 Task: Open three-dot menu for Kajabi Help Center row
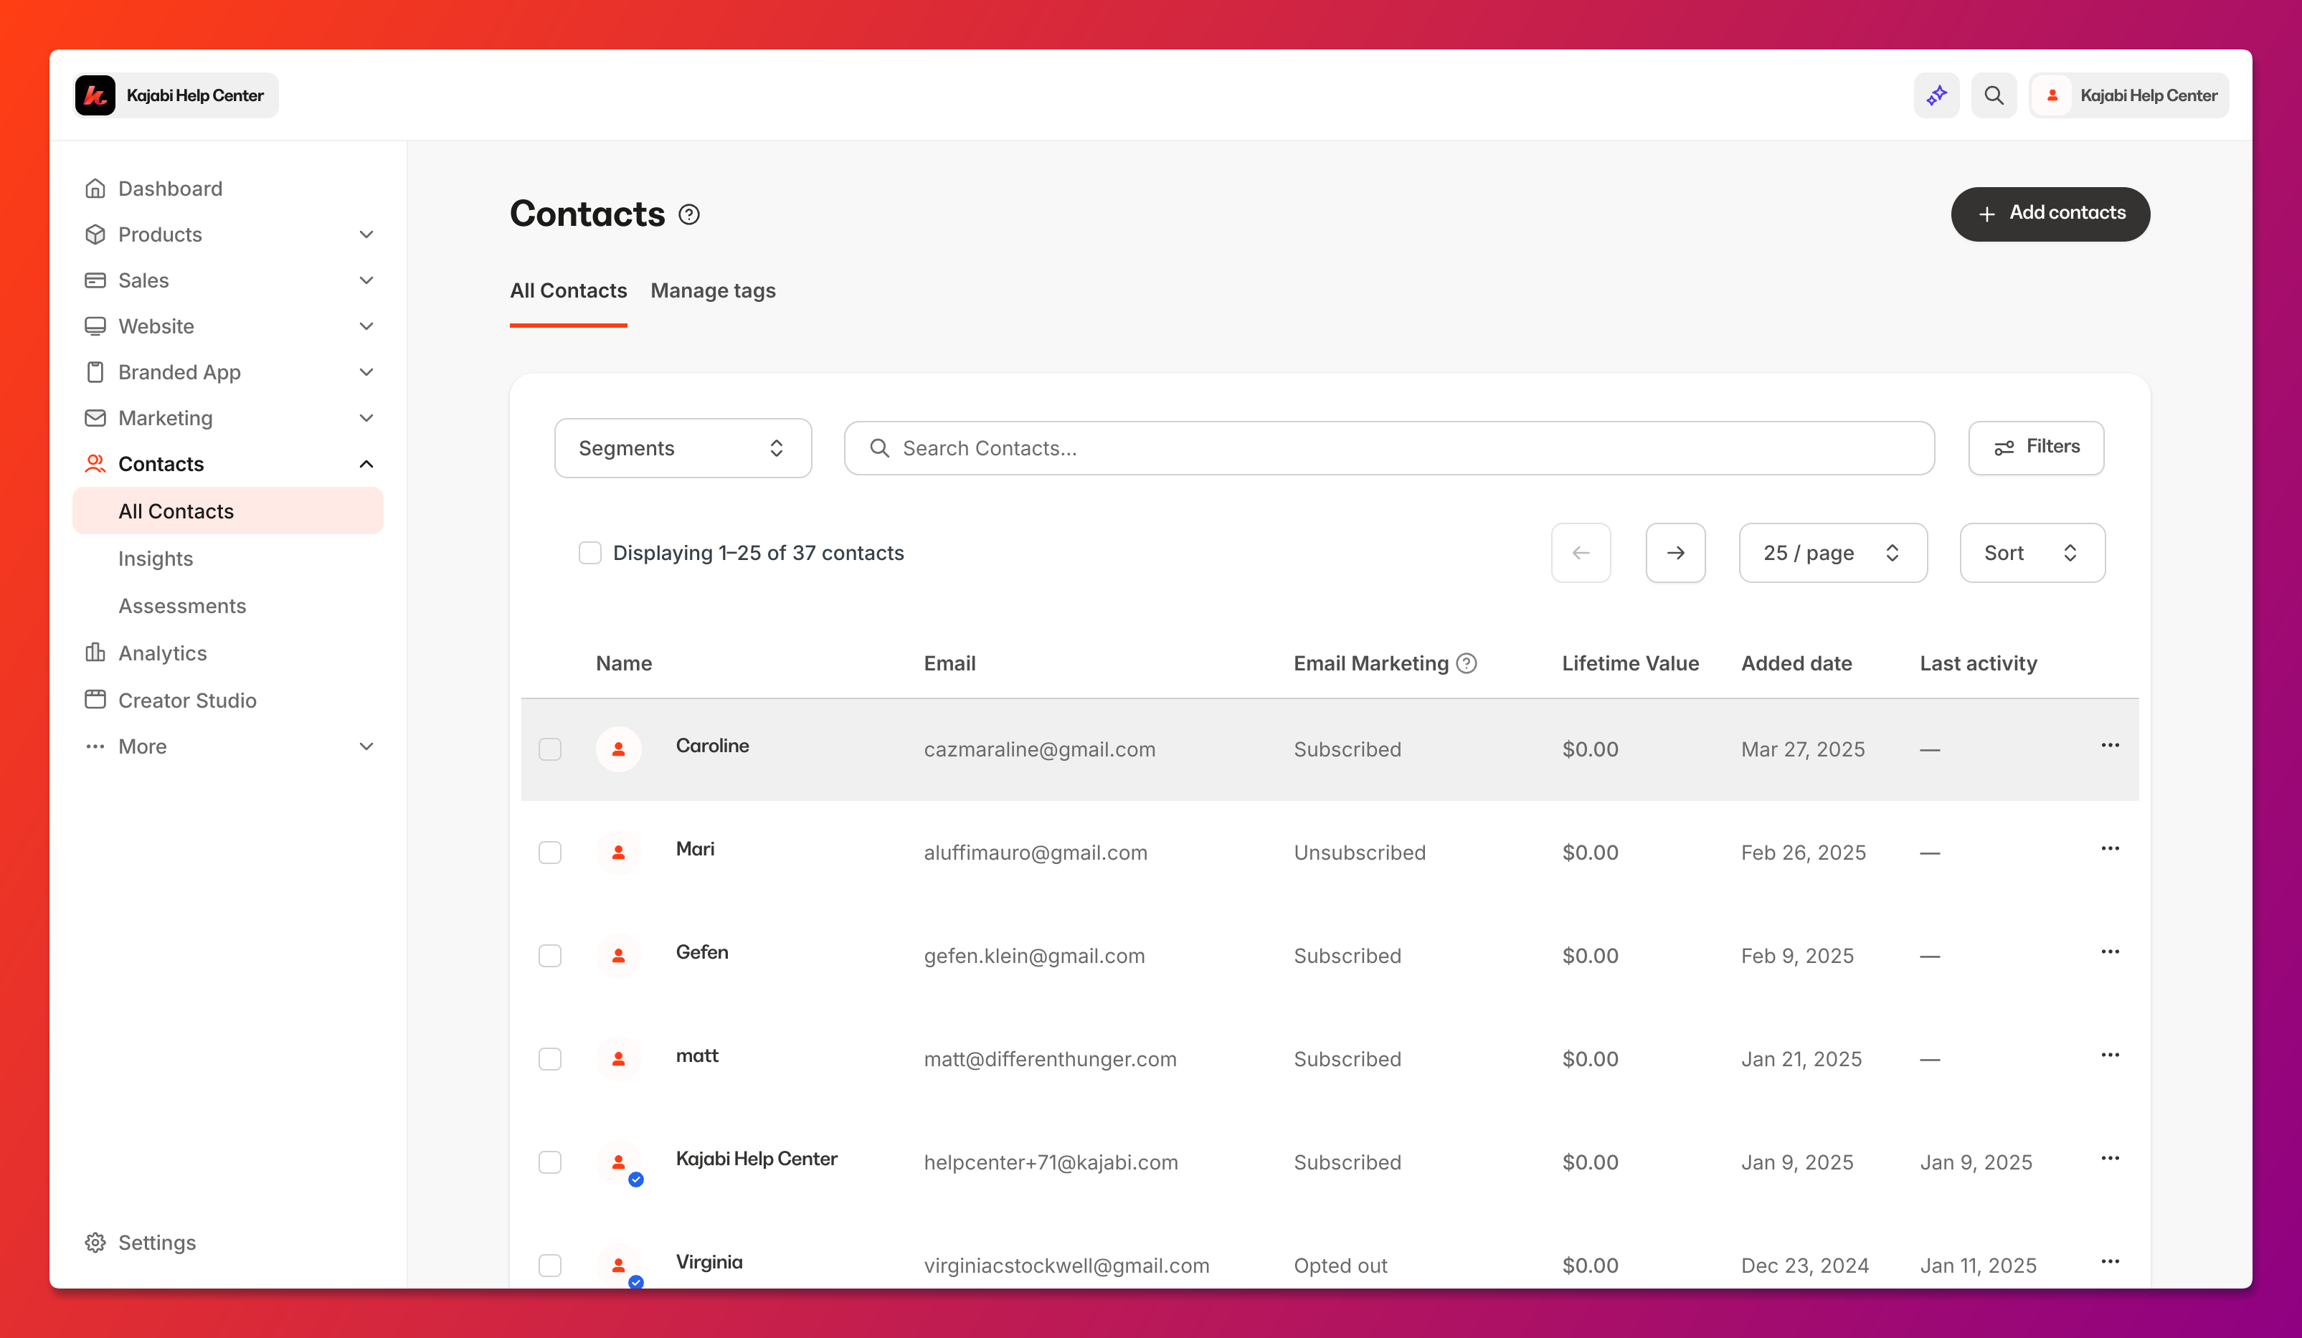coord(2109,1158)
